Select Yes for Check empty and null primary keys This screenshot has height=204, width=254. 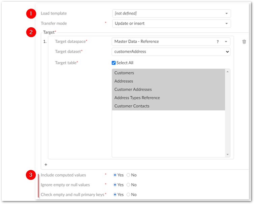[x=115, y=195]
